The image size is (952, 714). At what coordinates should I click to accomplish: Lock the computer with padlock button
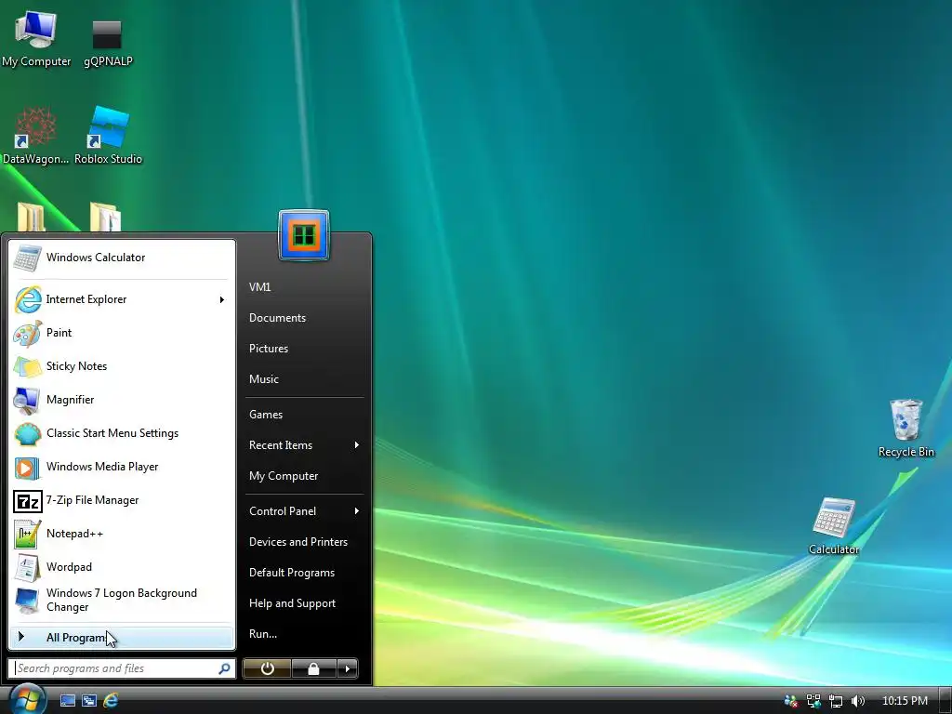tap(313, 668)
